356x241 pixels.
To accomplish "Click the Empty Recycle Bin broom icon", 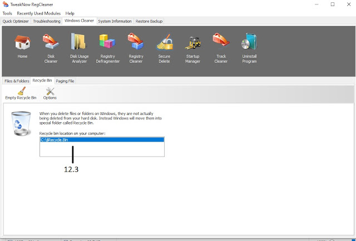I will tap(22, 91).
